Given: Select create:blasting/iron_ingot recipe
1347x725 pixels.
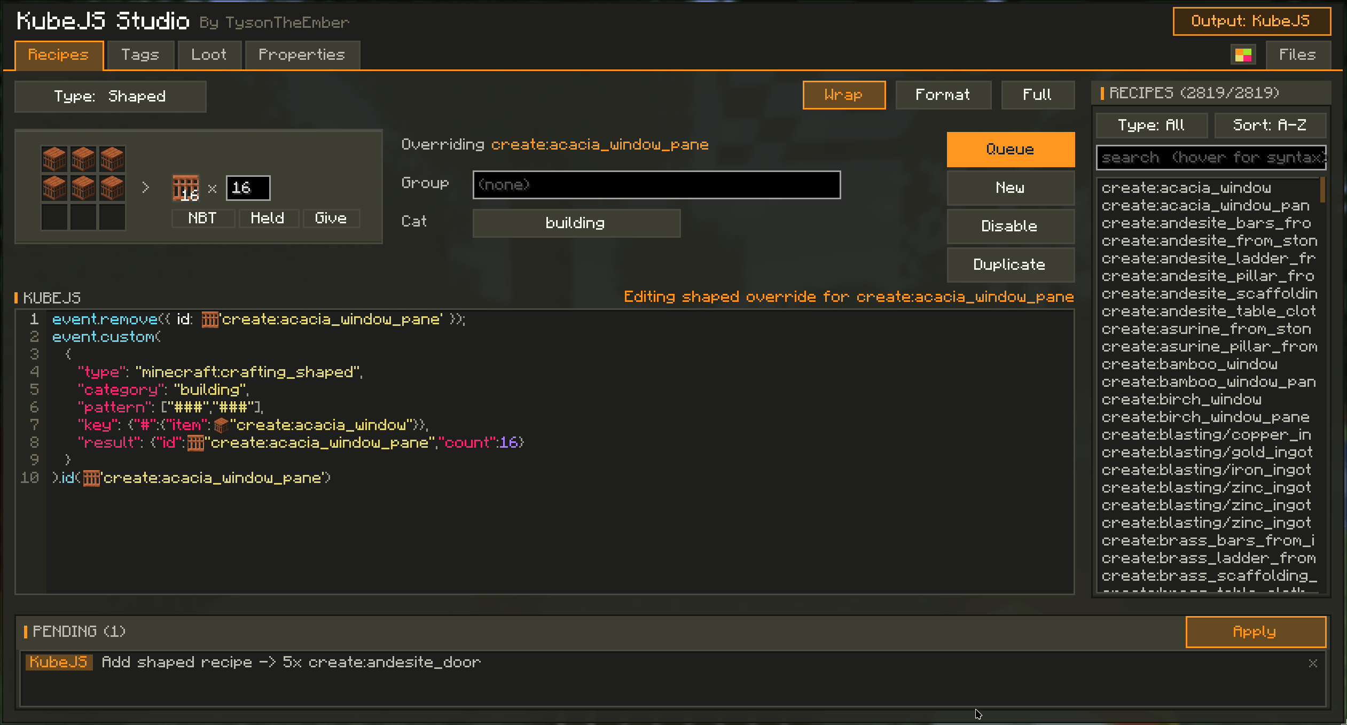Looking at the screenshot, I should (x=1208, y=470).
